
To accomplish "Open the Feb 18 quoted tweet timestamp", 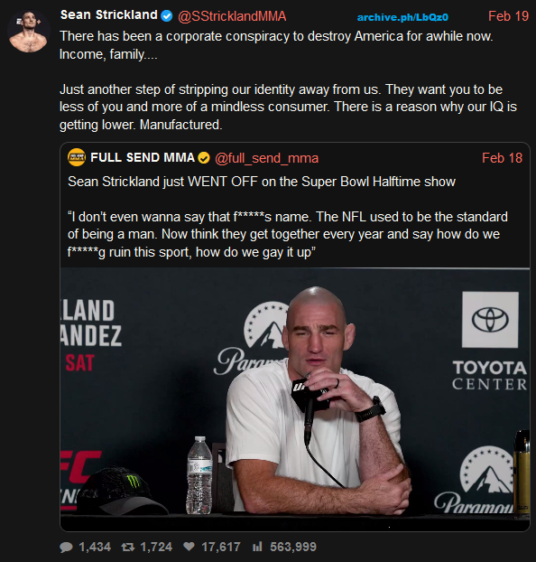I will coord(502,158).
